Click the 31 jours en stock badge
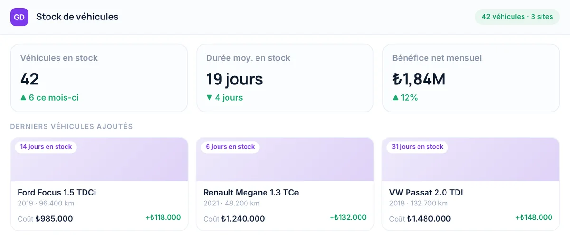The height and width of the screenshot is (242, 570). pyautogui.click(x=418, y=147)
